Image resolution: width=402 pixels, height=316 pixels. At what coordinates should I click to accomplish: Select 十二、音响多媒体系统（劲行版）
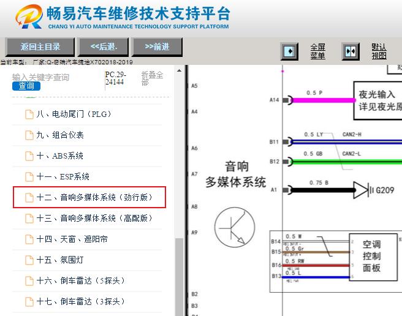point(89,197)
